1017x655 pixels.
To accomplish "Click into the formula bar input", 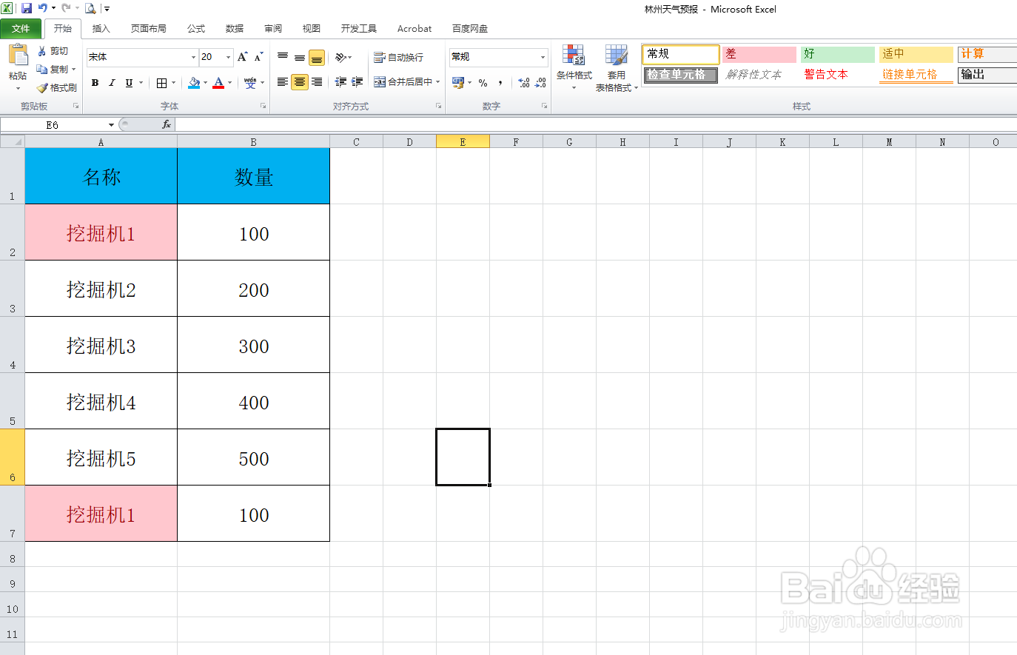I will coord(596,124).
